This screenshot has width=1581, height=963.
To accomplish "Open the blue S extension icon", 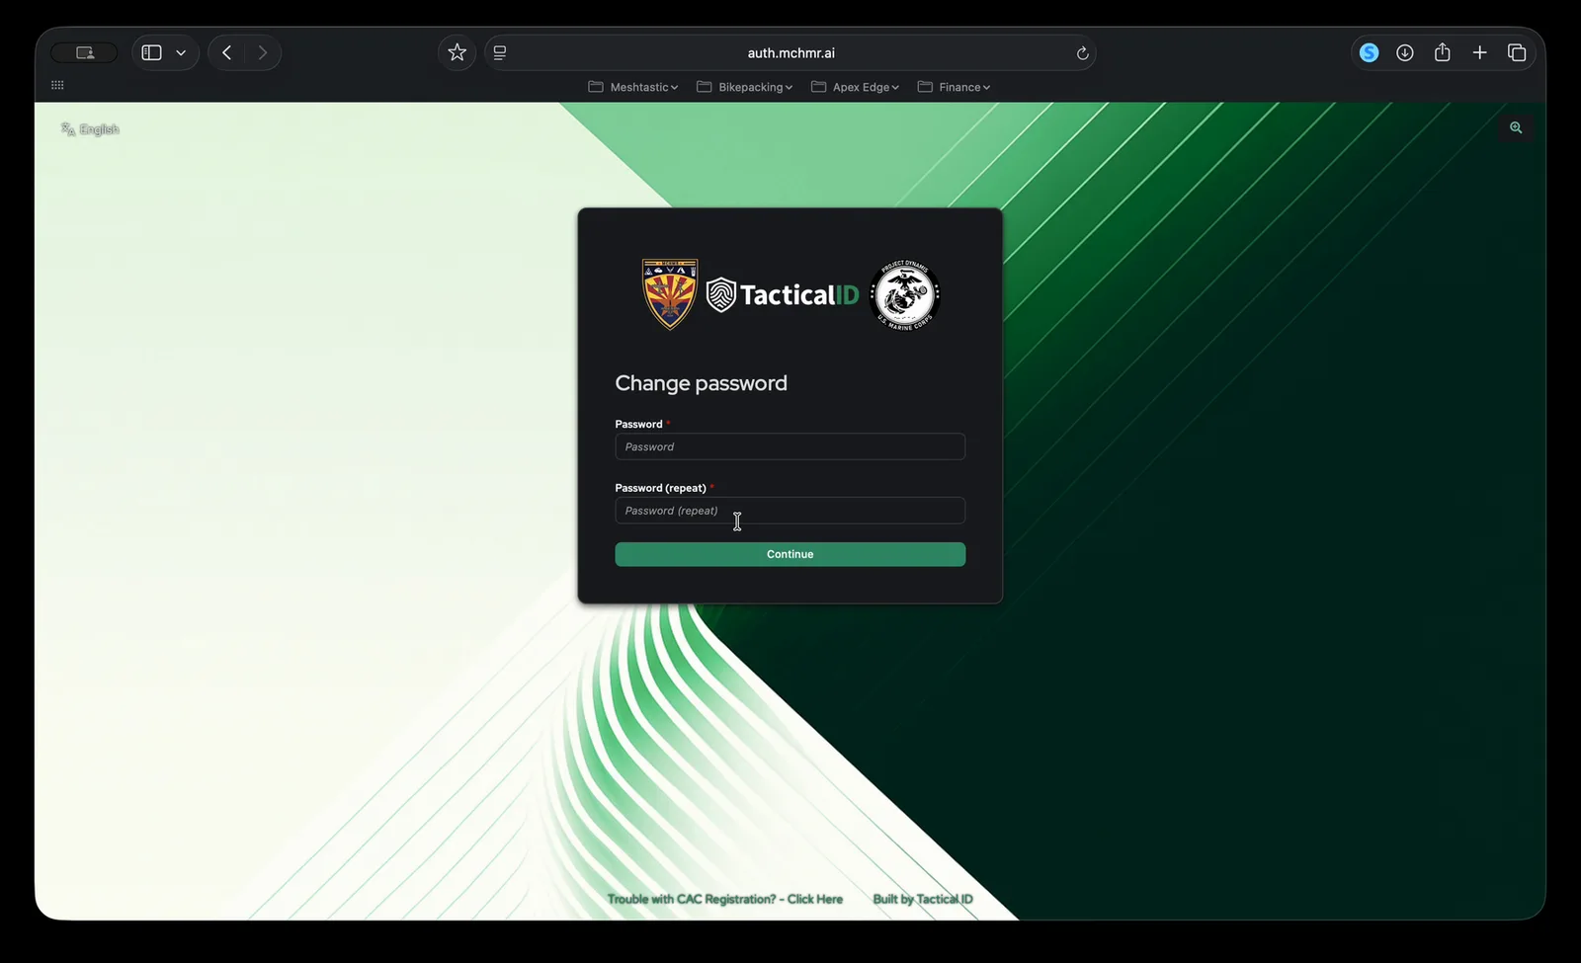I will tap(1369, 52).
